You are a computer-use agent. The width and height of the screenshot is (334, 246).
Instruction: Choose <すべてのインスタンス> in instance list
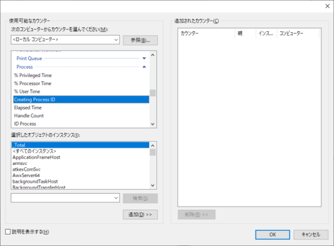pyautogui.click(x=34, y=151)
